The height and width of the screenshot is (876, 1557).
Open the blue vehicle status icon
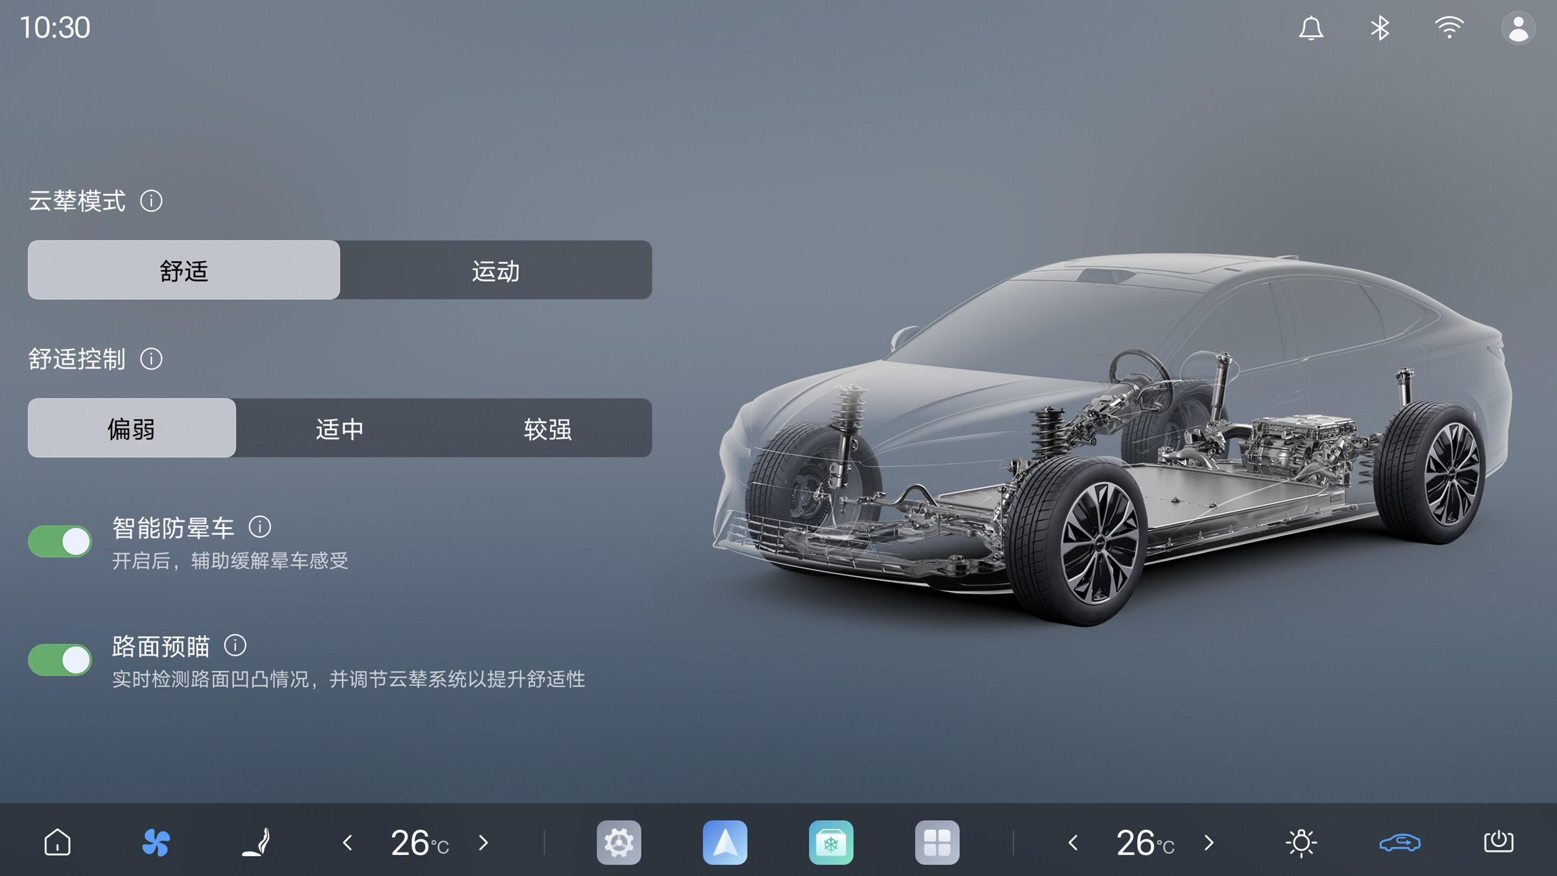click(1400, 842)
